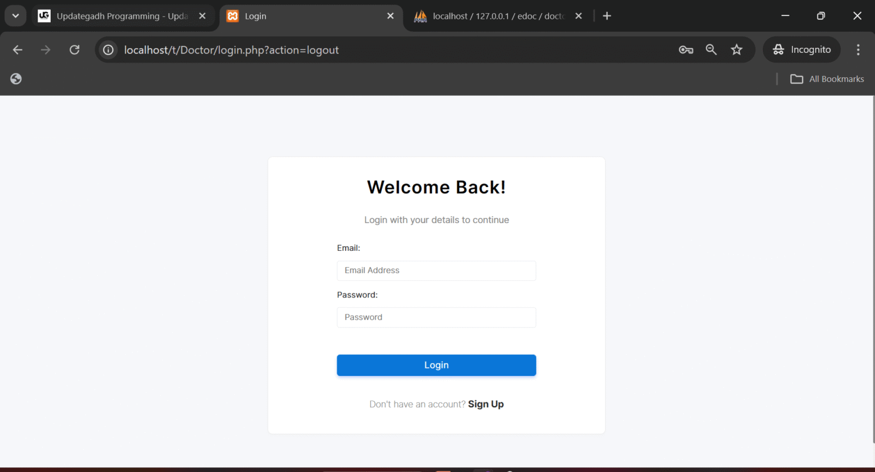Click the address bar URL text
The width and height of the screenshot is (875, 472).
(231, 49)
